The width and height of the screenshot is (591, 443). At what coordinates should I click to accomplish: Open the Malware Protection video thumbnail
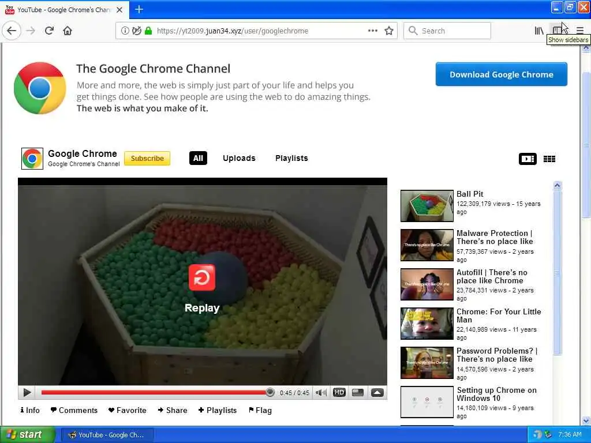[x=427, y=245]
